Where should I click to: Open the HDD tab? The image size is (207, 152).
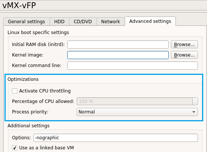coord(59,21)
